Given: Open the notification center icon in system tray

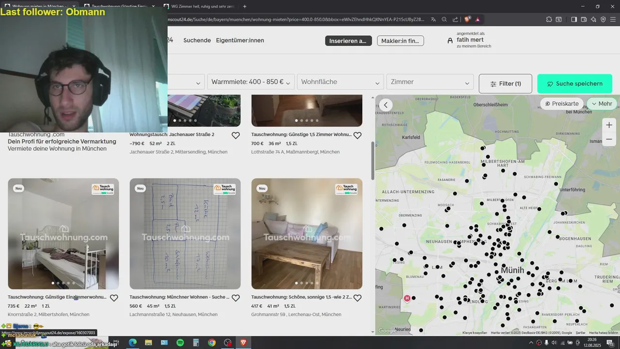Looking at the screenshot, I should tap(610, 343).
